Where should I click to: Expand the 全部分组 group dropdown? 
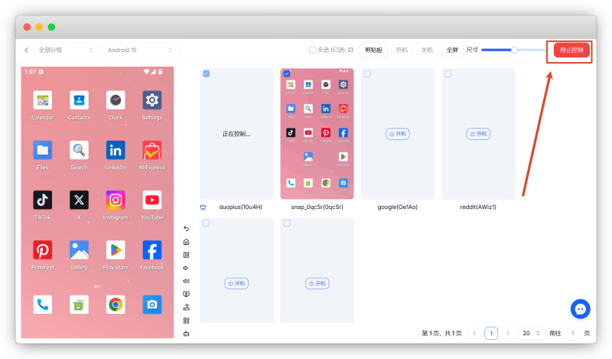tap(65, 50)
